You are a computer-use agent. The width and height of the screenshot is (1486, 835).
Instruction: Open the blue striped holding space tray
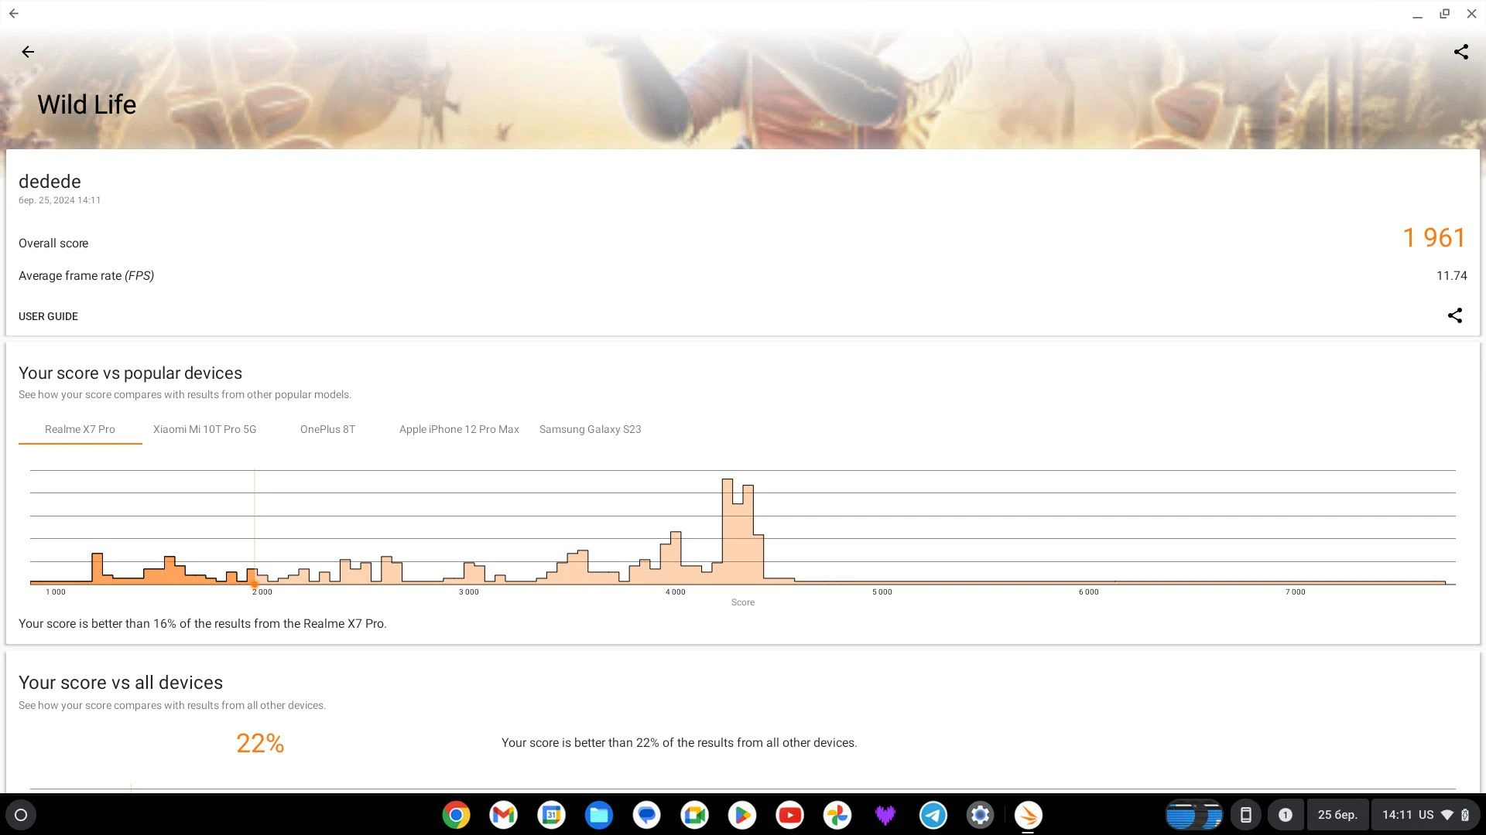point(1193,815)
